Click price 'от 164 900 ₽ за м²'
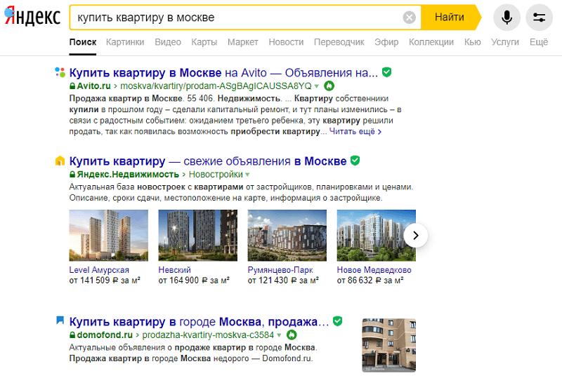 point(194,281)
